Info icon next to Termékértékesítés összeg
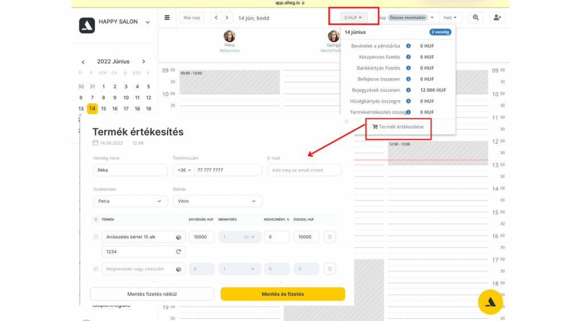This screenshot has height=321, width=570. [x=408, y=112]
